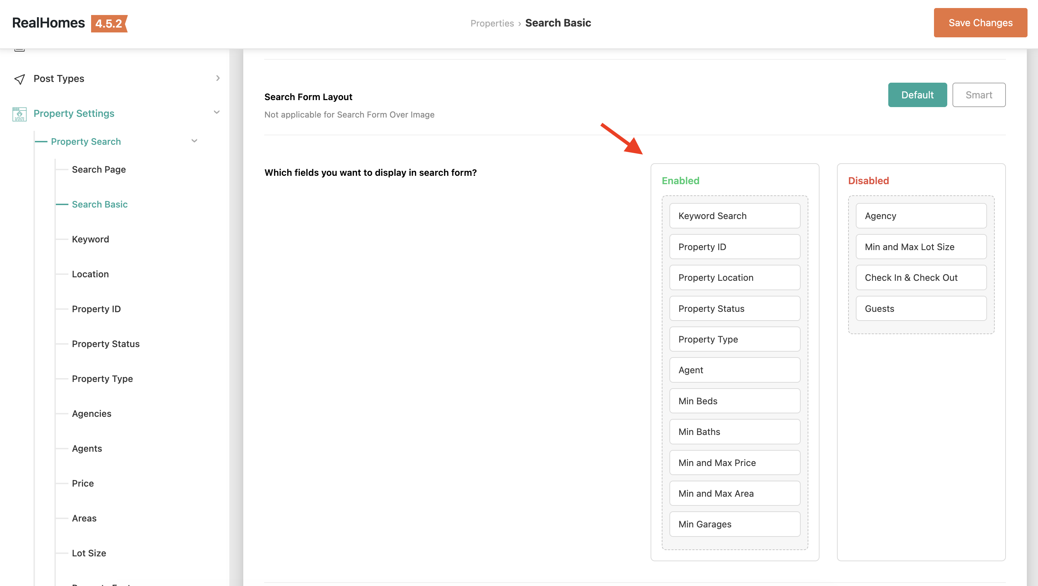1038x586 pixels.
Task: Collapse the Property Search submenu chevron
Action: pos(194,141)
